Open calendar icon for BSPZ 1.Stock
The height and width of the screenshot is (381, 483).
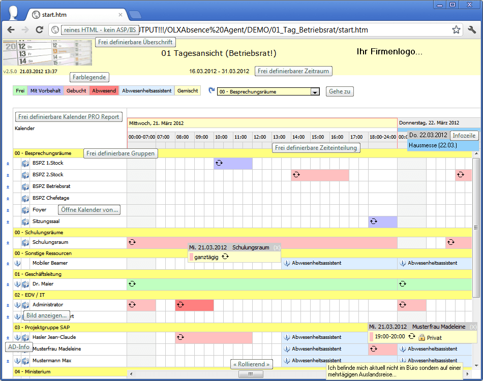(x=26, y=164)
